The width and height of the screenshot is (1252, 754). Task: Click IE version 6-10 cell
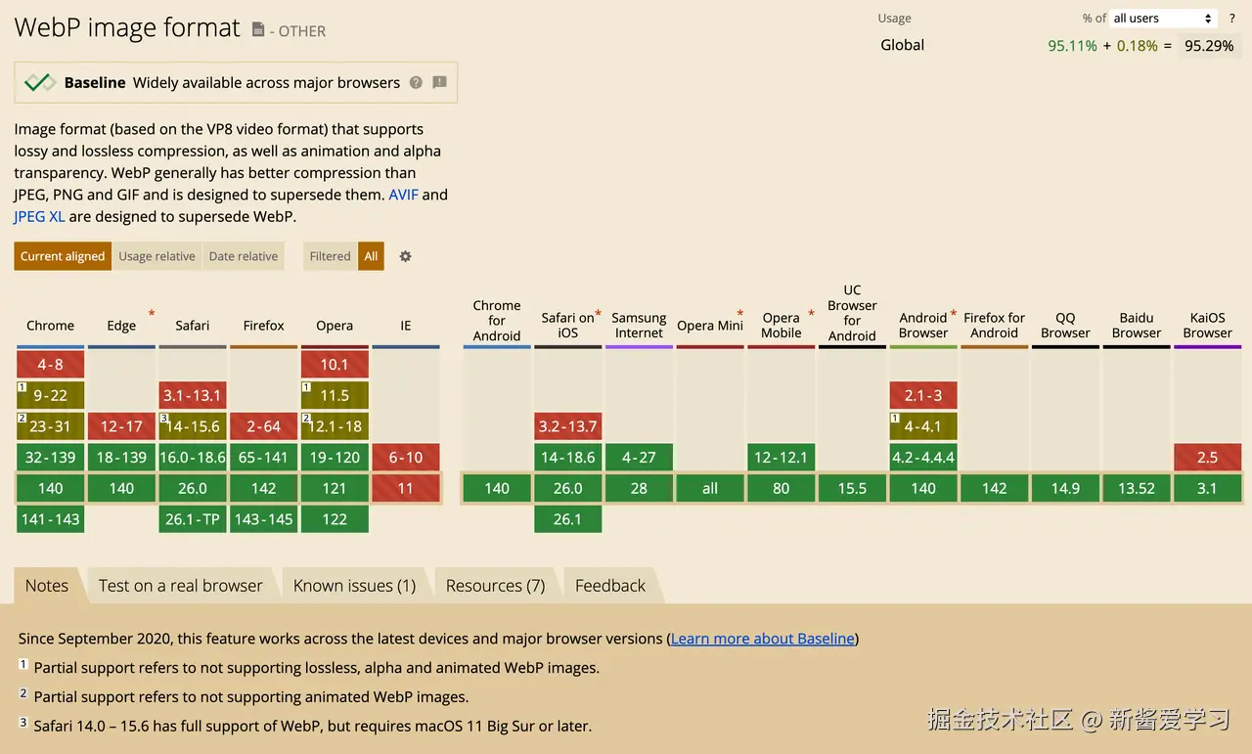pos(406,457)
